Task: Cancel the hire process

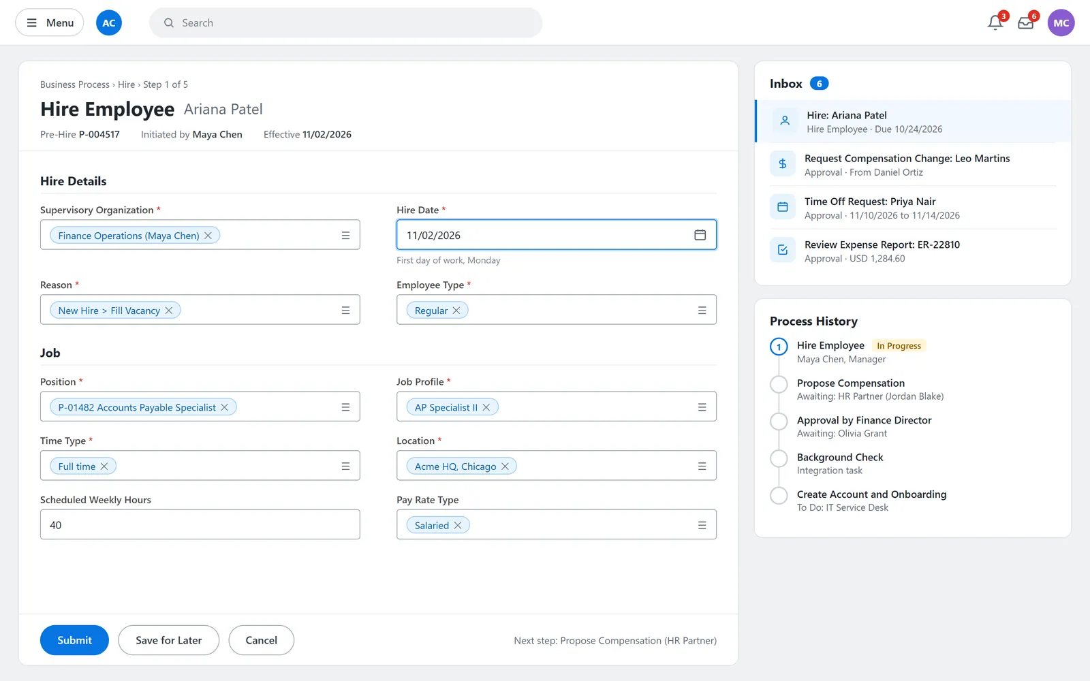Action: pyautogui.click(x=262, y=640)
